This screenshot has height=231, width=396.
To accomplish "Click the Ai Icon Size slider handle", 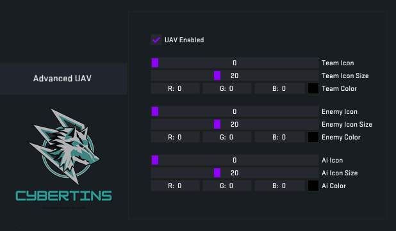I will point(217,173).
